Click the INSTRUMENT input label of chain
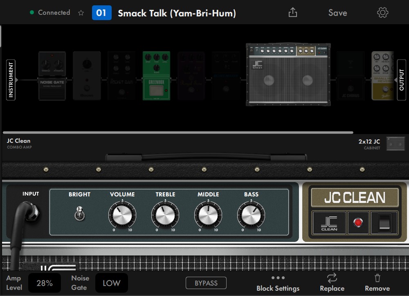Viewport: 409px width, 296px height. [x=11, y=80]
